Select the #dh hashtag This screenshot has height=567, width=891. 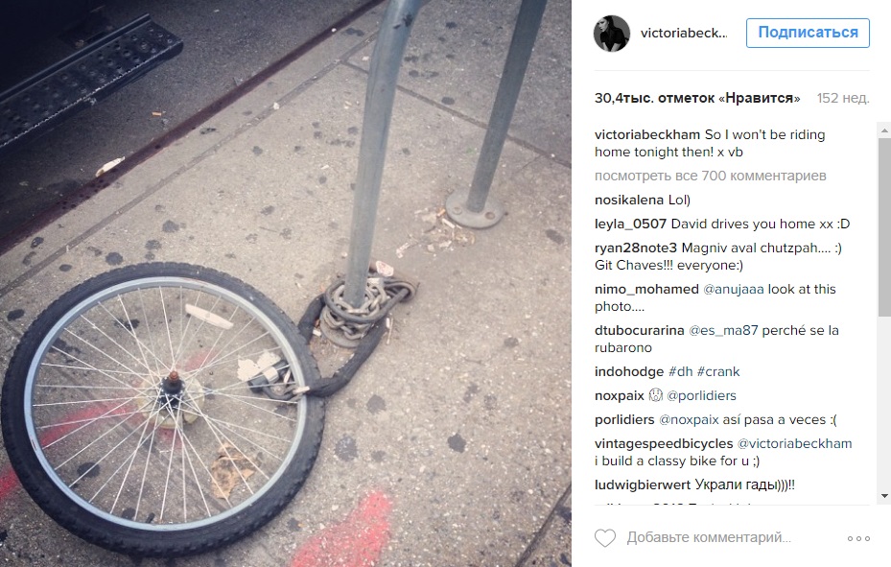pyautogui.click(x=681, y=371)
